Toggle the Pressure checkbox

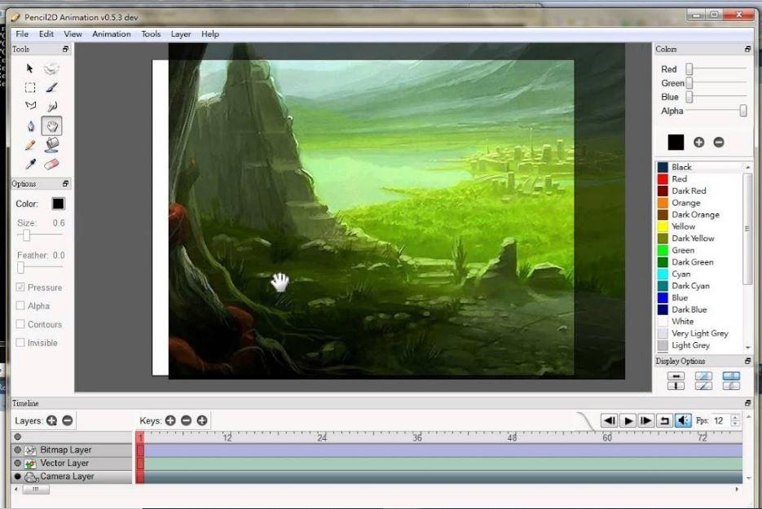[x=20, y=287]
